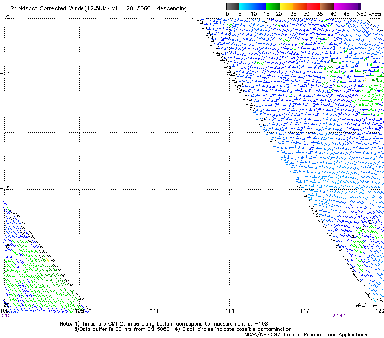This screenshot has height=338, width=384.
Task: Click the red 30-35 knots legend color
Action: point(313,6)
